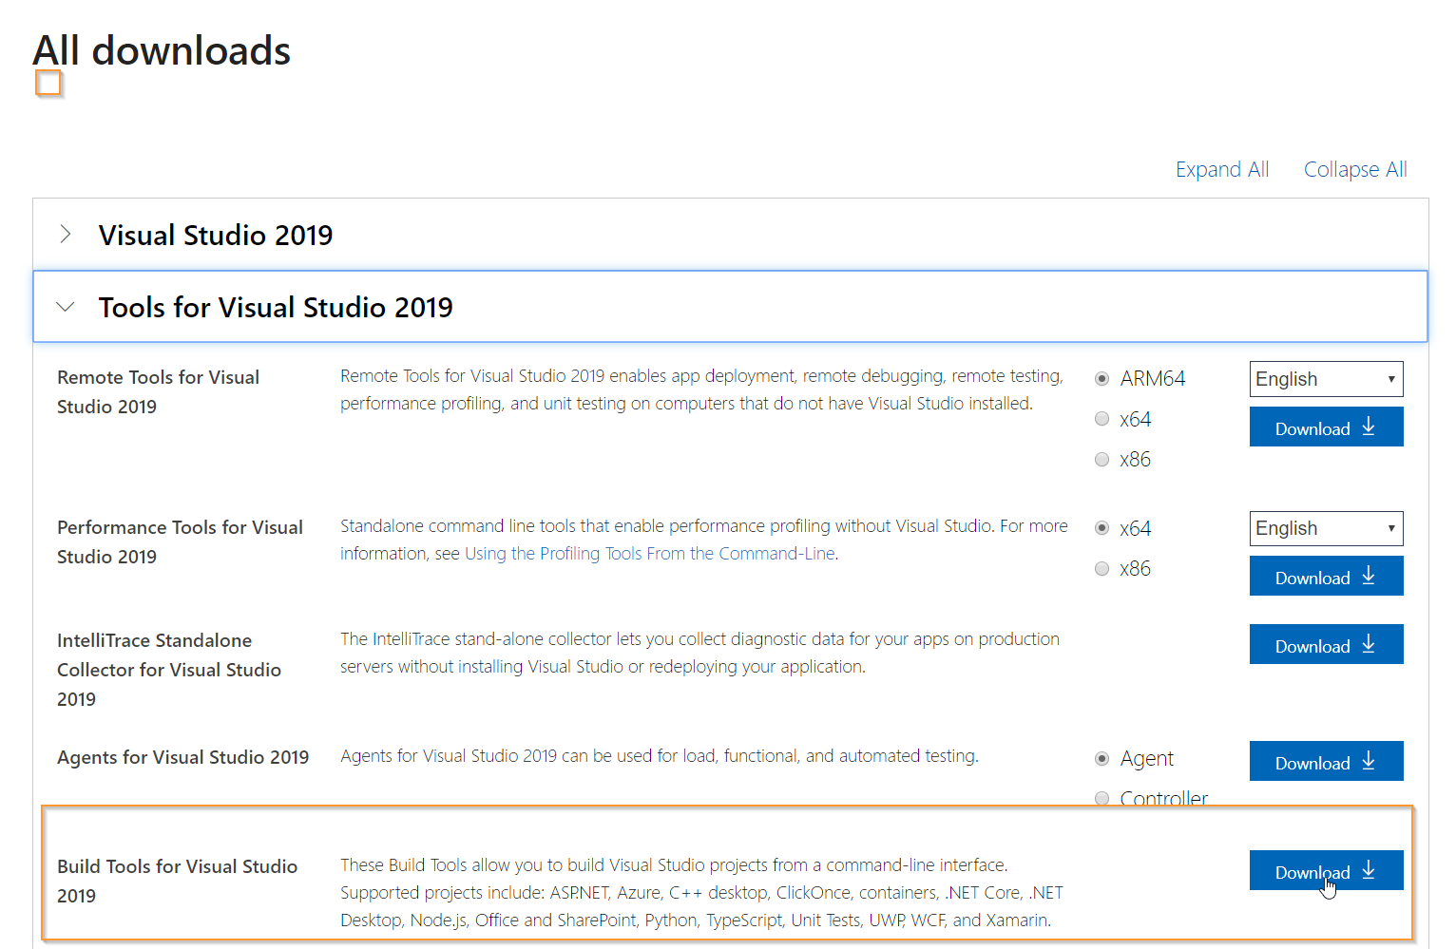
Task: Select the Controller radio button
Action: point(1102,798)
